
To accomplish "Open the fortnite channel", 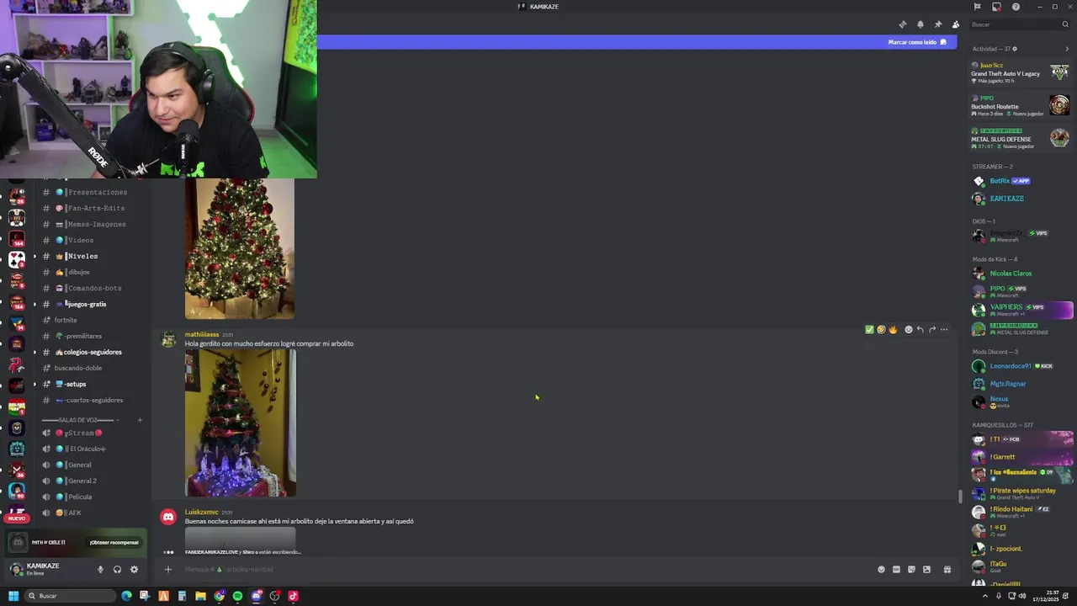I will point(92,320).
